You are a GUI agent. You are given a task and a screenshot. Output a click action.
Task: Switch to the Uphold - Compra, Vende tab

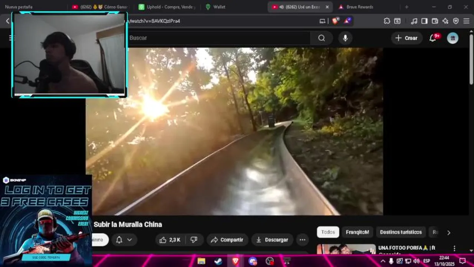[168, 7]
